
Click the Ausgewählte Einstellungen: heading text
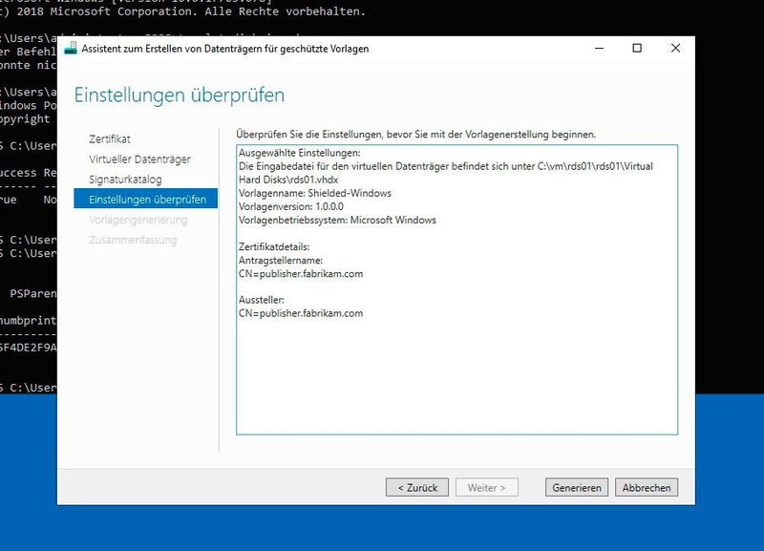[300, 153]
